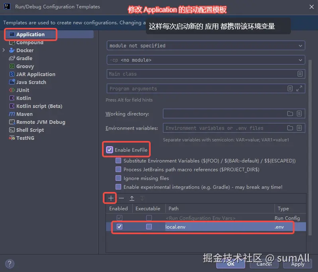
Task: Click the vertical scrollbar of settings panel
Action: [310, 147]
